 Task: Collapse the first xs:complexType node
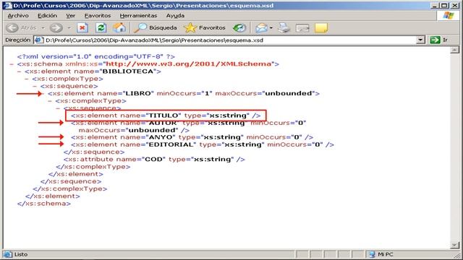tap(27, 79)
